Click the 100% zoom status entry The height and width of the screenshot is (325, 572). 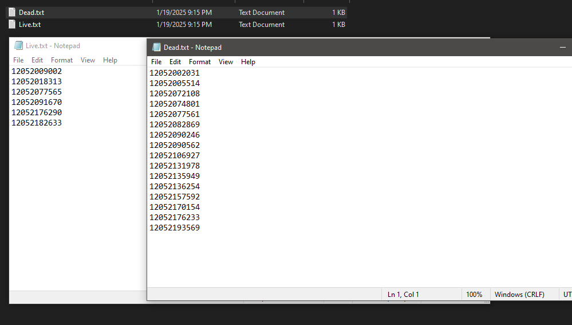point(474,294)
